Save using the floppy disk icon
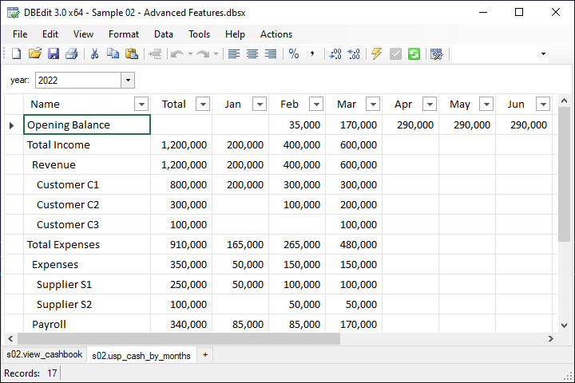This screenshot has width=575, height=383. pyautogui.click(x=54, y=54)
